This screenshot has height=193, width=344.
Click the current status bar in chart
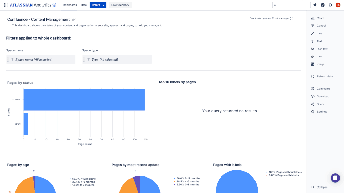[84, 100]
